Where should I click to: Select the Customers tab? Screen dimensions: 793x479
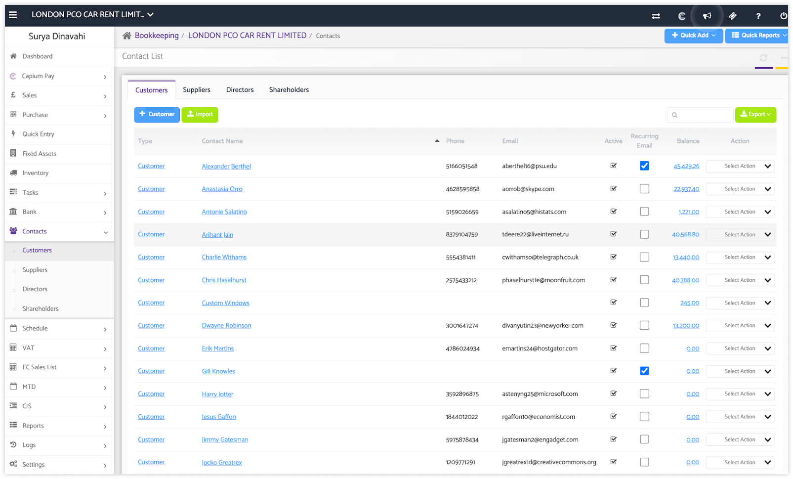tap(152, 90)
